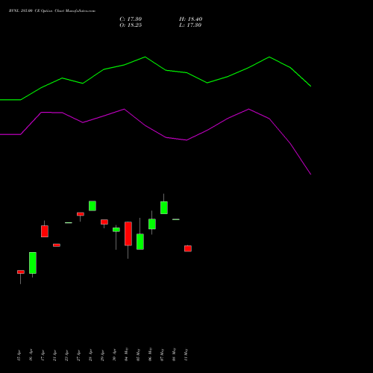Select the 08 May date label
This screenshot has width=373, height=373.
[x=175, y=354]
